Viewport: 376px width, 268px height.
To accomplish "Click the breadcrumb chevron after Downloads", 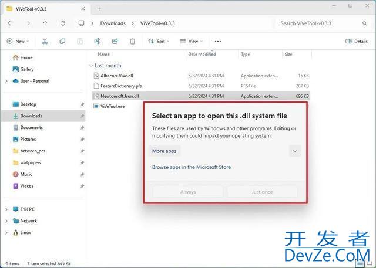I will (133, 23).
